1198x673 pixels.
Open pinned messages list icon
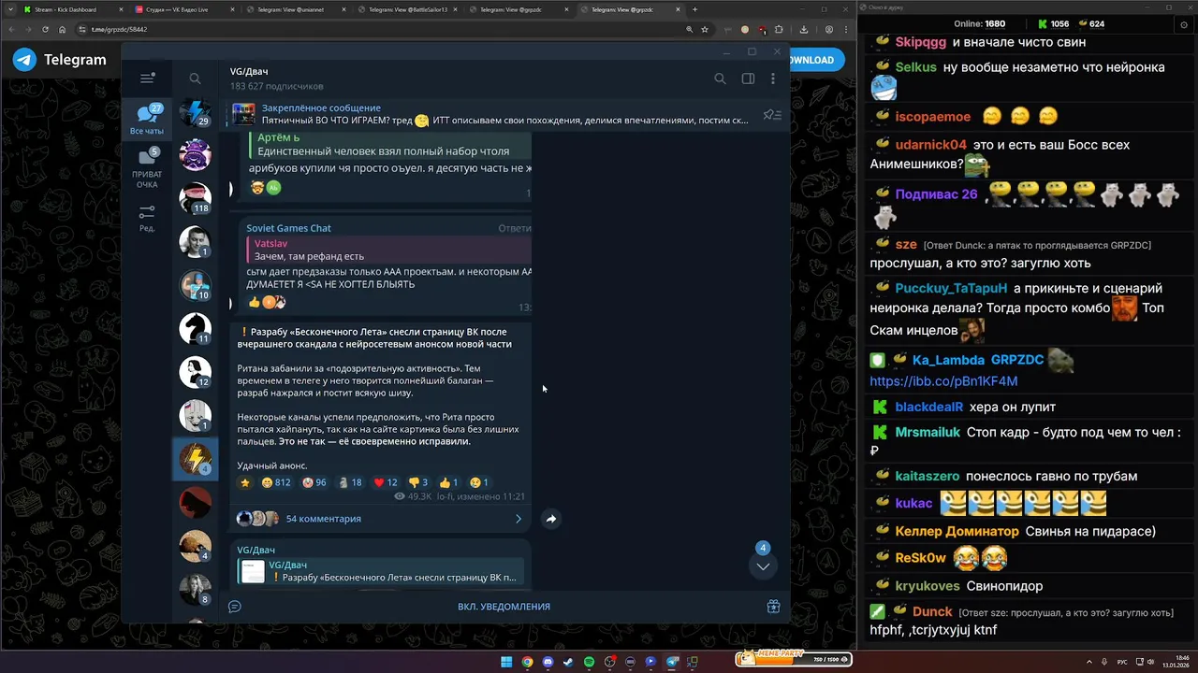point(772,114)
